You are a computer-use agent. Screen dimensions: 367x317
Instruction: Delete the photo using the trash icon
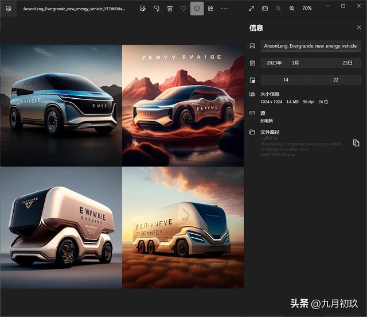(x=170, y=9)
